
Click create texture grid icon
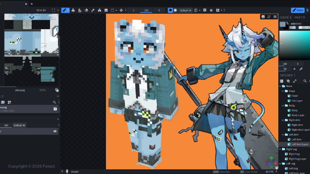(9, 102)
